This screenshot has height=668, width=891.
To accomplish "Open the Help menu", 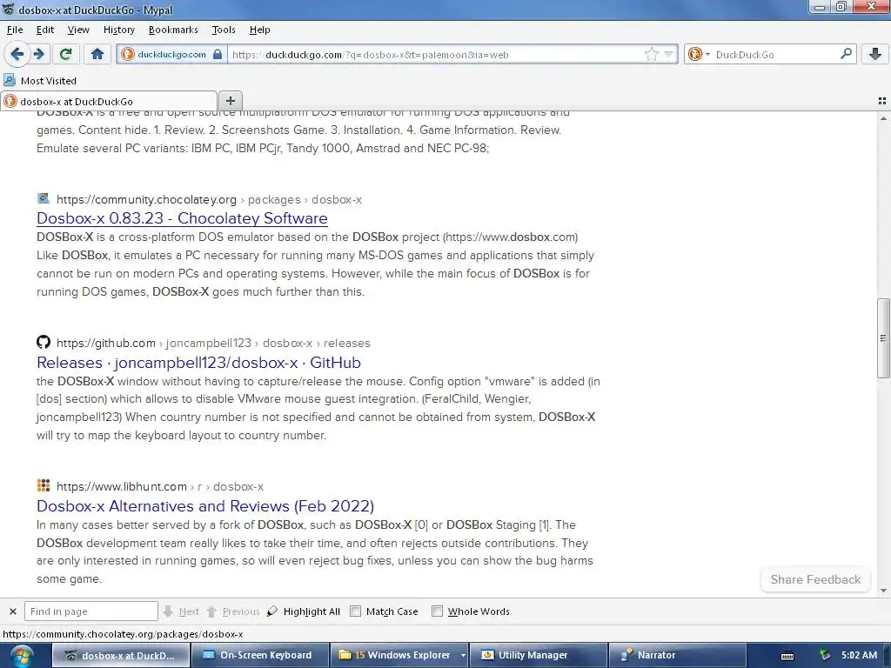I will tap(259, 30).
